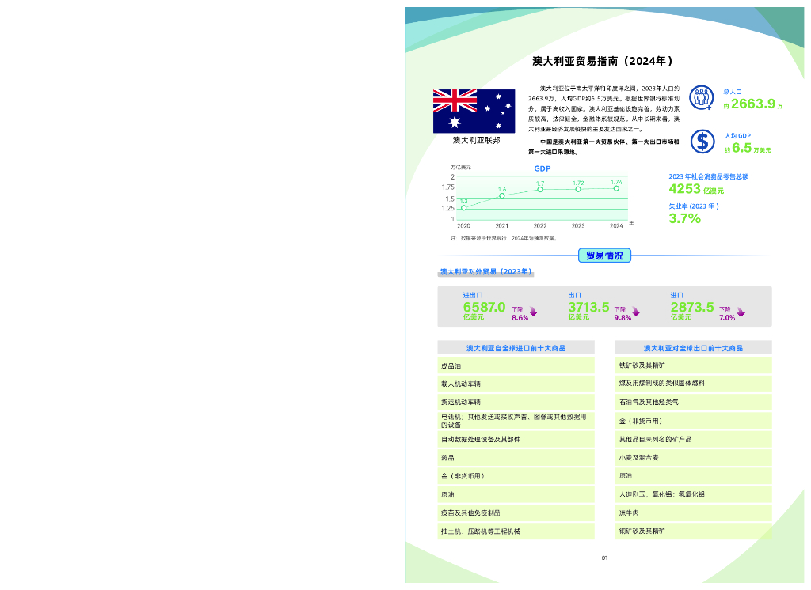Click the 贸易情况 section header badge

click(604, 255)
